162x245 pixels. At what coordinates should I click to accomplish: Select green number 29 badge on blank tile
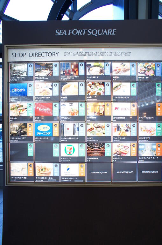[x=56, y=150]
